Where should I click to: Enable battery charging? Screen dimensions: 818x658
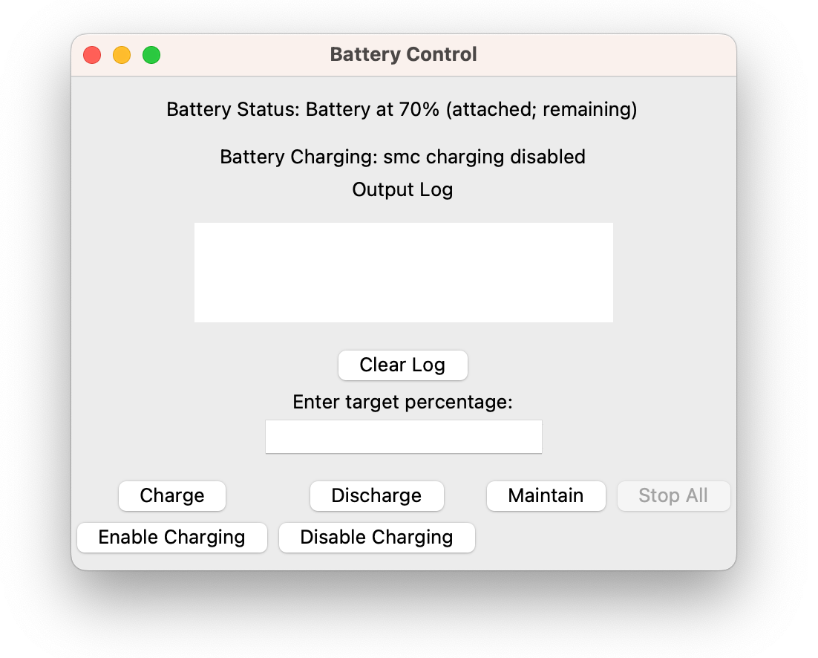171,537
